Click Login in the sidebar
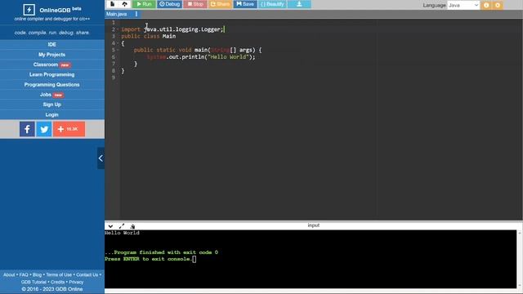The image size is (523, 294). tap(51, 114)
